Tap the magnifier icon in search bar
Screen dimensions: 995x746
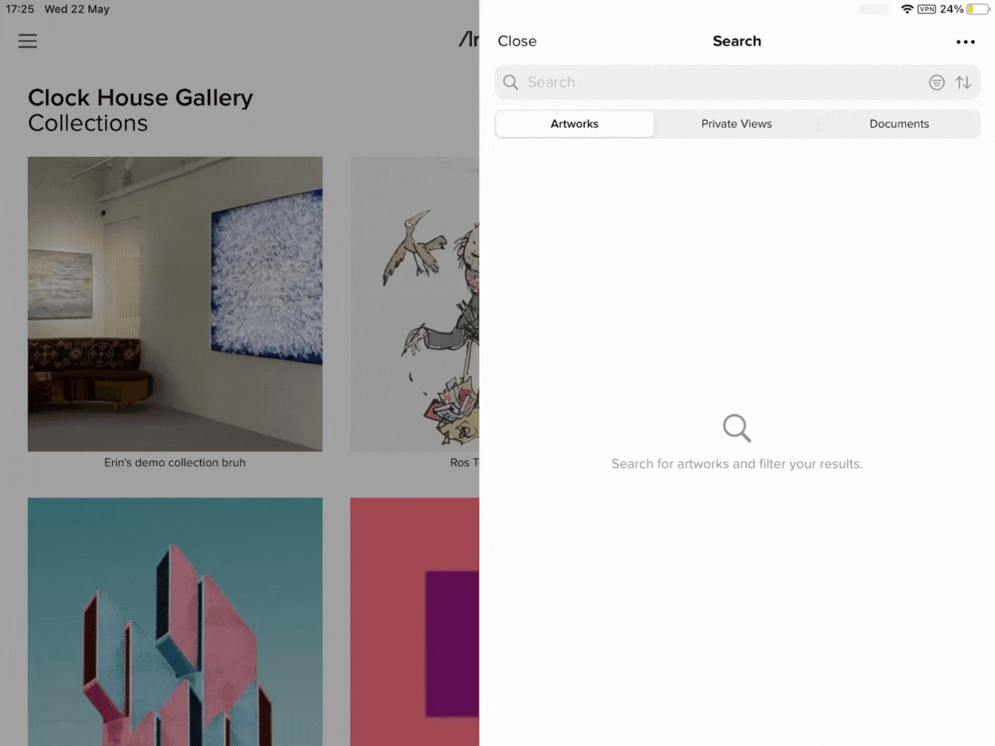[x=511, y=83]
